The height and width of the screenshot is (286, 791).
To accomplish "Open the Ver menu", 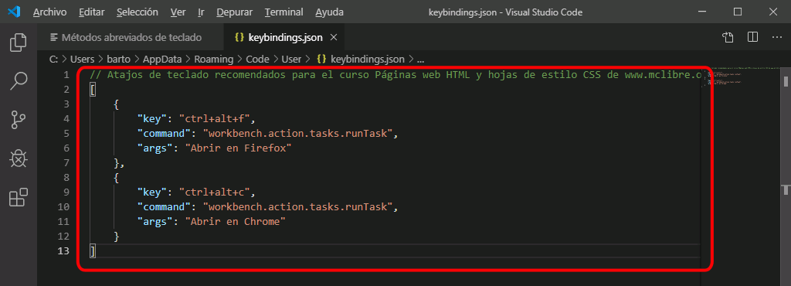I will tap(178, 12).
